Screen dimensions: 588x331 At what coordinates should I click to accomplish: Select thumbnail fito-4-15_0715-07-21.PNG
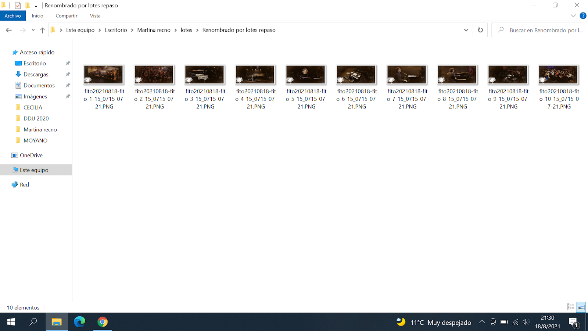255,75
